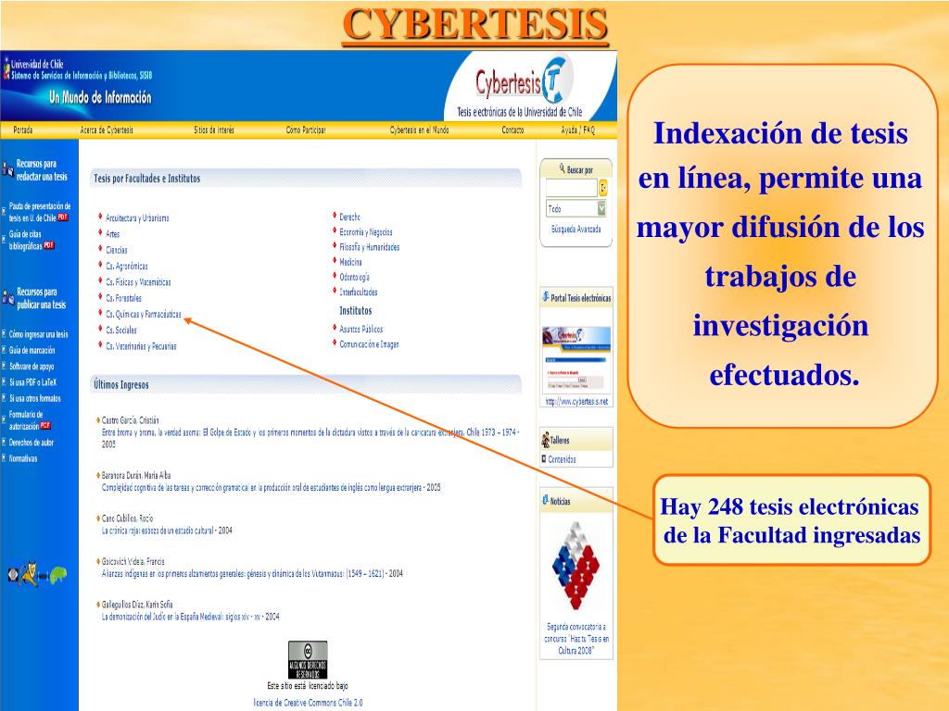
Task: Select Contacto in the navigation bar
Action: click(x=512, y=130)
